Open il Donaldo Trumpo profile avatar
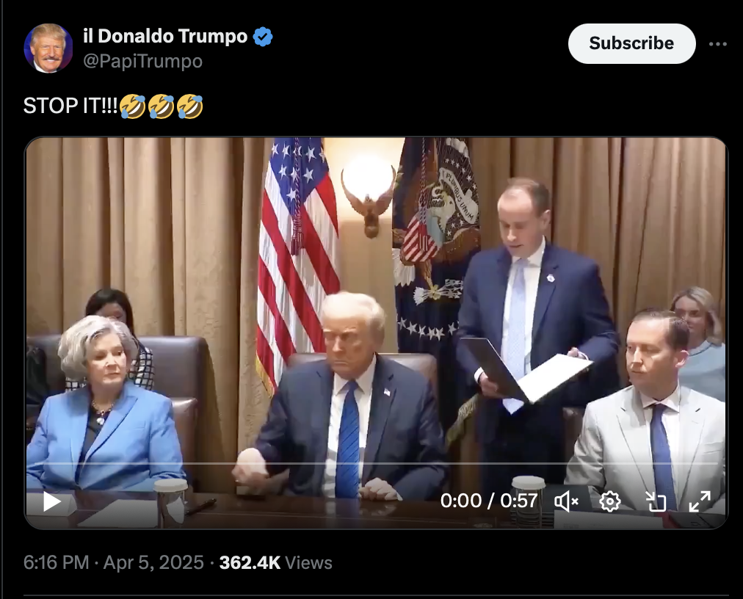Screen dimensions: 743x599 [48, 48]
